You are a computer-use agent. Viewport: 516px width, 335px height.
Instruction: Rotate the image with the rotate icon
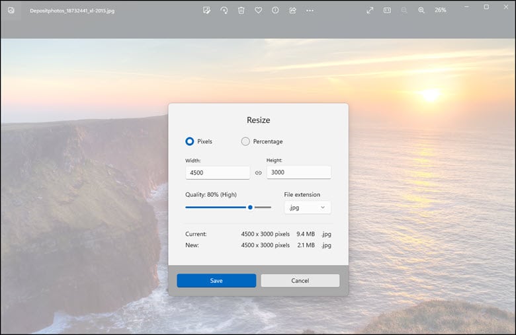click(x=224, y=10)
